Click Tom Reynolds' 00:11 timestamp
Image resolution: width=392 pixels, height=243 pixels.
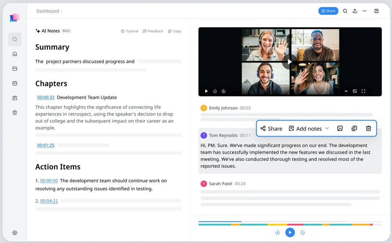click(x=245, y=135)
